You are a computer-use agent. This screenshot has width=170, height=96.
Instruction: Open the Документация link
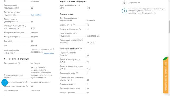pyautogui.click(x=134, y=3)
